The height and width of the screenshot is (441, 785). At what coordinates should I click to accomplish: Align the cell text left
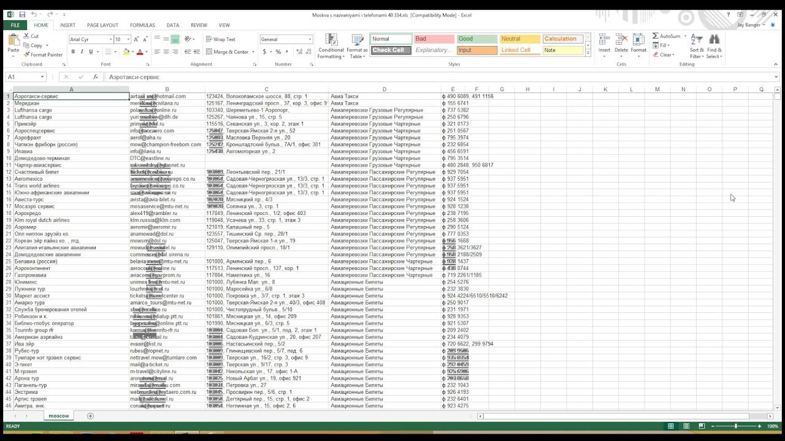point(157,52)
